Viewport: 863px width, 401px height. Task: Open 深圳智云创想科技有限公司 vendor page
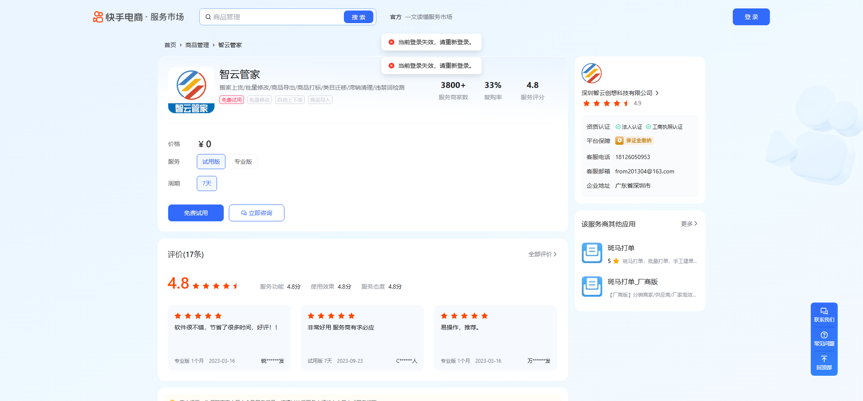(x=617, y=93)
